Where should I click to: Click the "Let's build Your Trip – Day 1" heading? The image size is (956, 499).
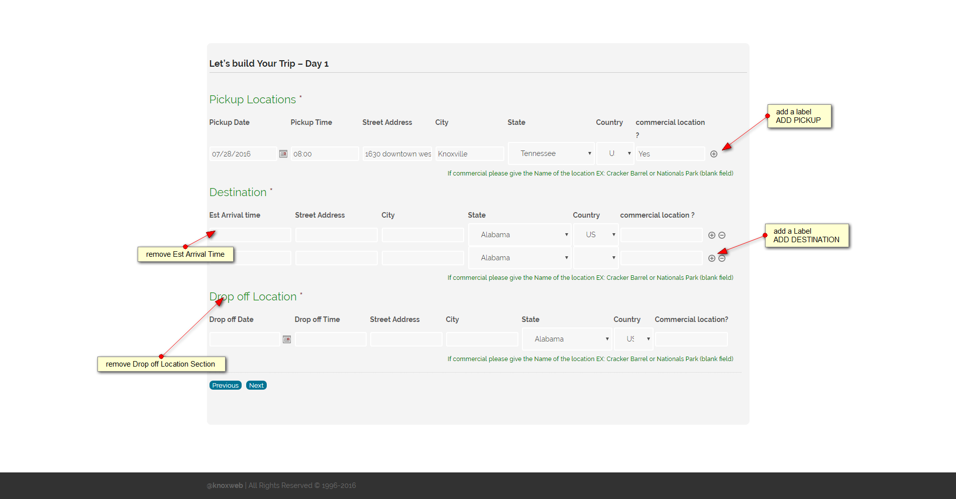point(269,64)
